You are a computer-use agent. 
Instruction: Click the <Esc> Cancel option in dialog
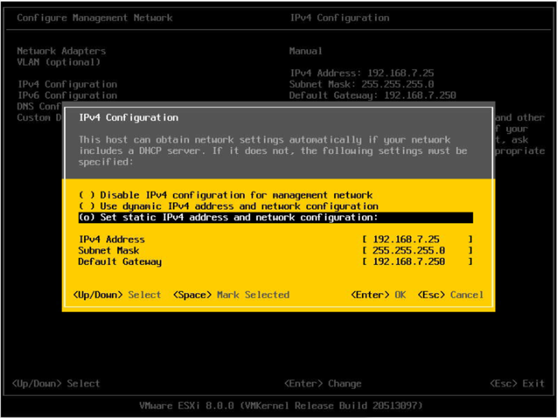point(450,294)
